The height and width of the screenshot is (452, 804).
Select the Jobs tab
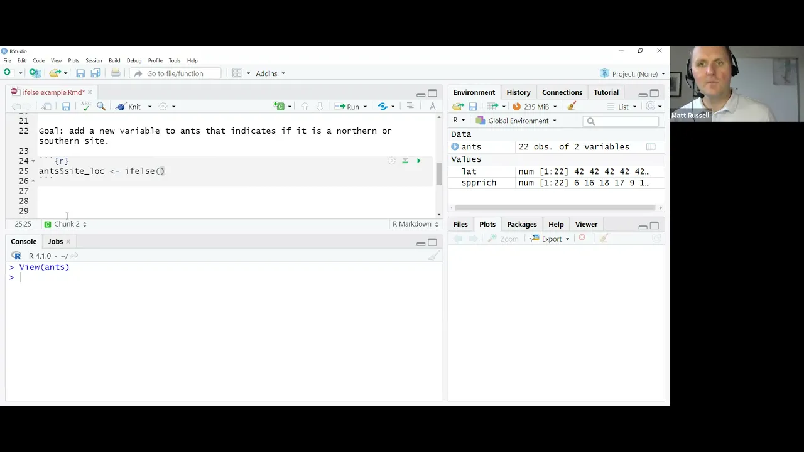click(x=55, y=242)
